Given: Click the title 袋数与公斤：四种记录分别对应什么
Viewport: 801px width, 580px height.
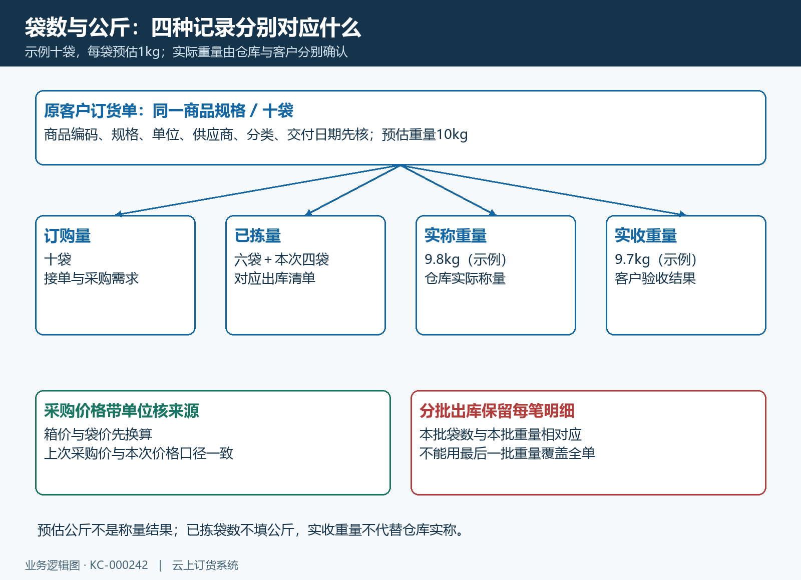Looking at the screenshot, I should click(193, 27).
